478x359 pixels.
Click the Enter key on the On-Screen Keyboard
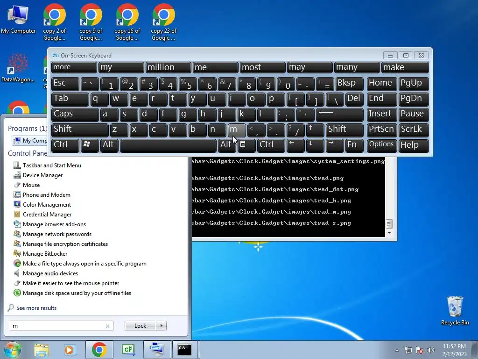tap(340, 115)
